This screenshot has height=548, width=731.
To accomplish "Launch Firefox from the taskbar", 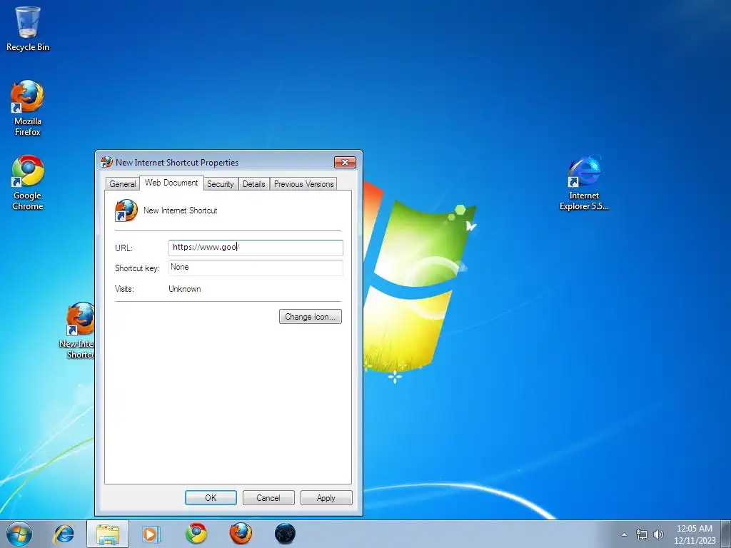I will 241,534.
